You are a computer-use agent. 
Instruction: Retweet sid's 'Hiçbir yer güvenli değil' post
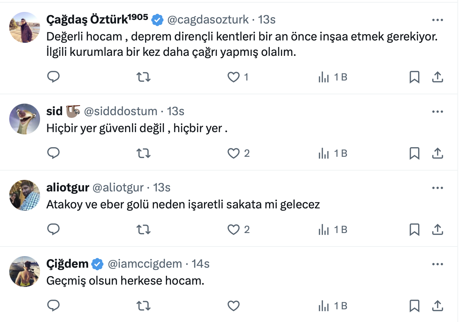pyautogui.click(x=144, y=154)
